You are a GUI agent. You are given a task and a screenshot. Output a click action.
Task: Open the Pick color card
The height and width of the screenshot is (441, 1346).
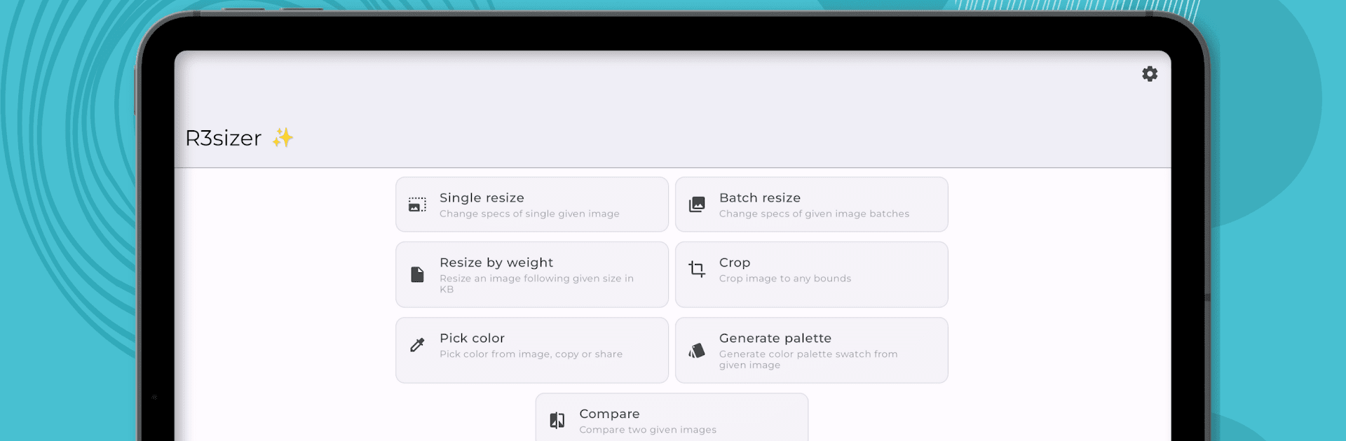(x=532, y=350)
